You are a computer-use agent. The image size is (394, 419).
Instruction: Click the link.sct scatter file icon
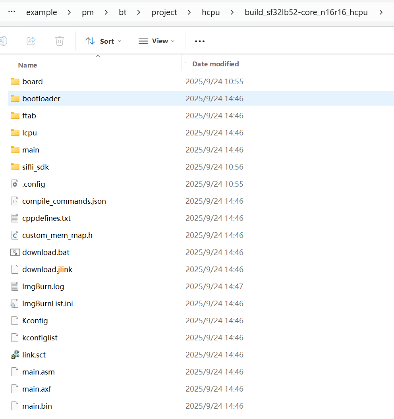point(15,355)
